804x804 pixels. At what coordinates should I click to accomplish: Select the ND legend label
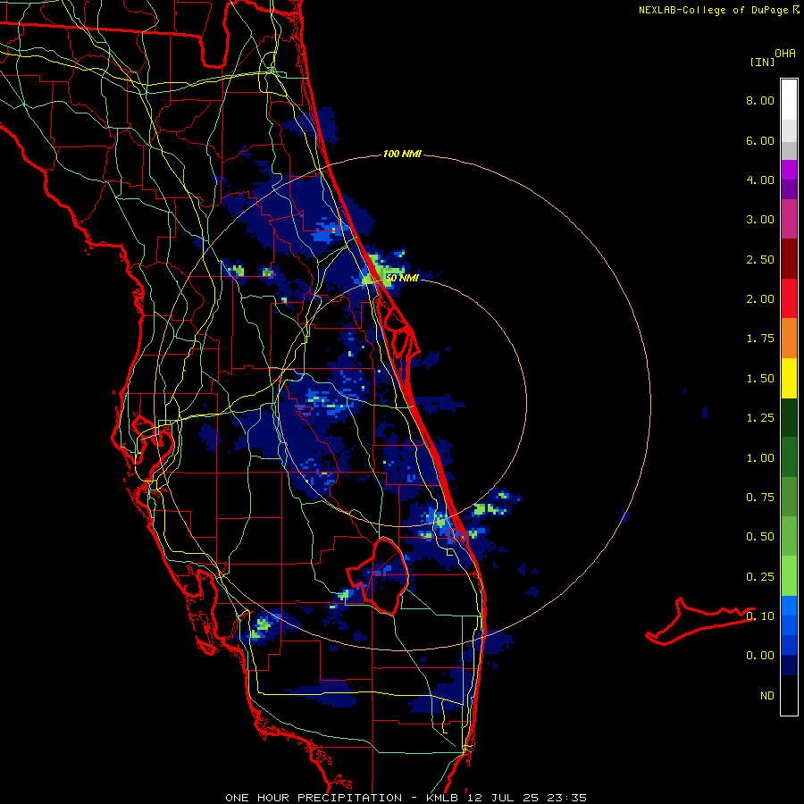(x=767, y=696)
